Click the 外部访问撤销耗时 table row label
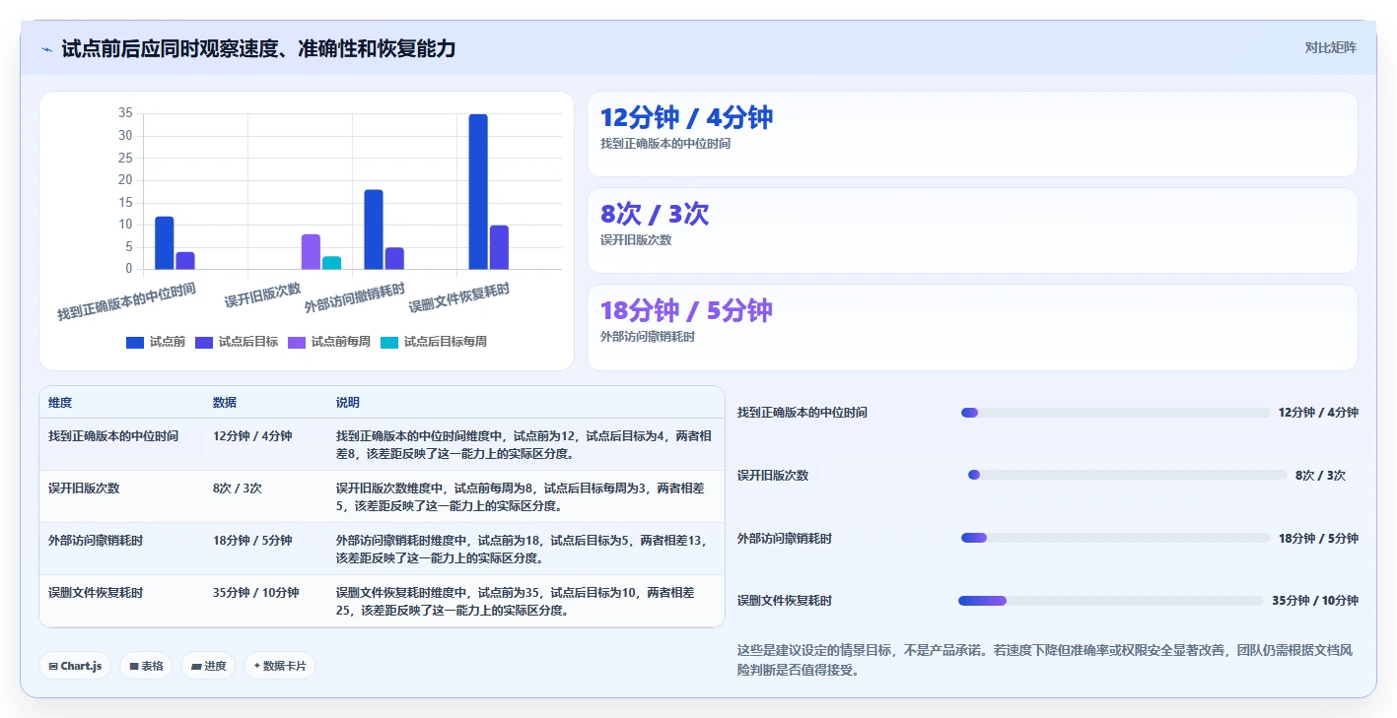1397x718 pixels. point(96,541)
